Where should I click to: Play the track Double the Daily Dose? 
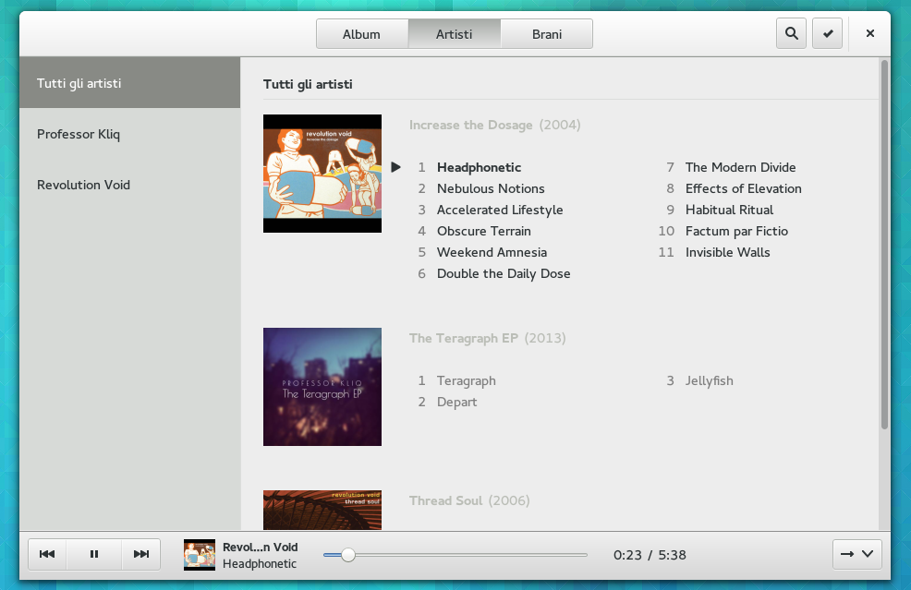pos(504,273)
